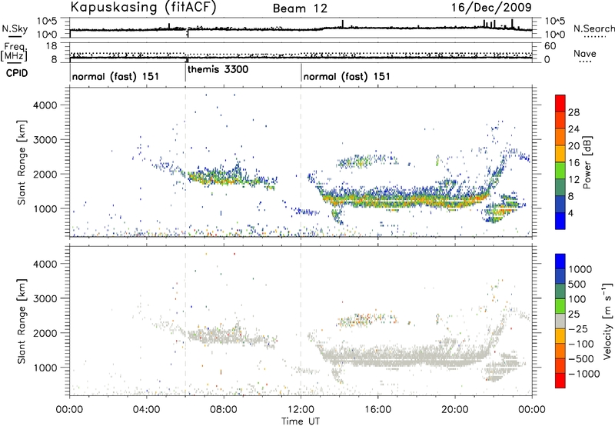Click the "N.Sky" legend label
The height and width of the screenshot is (426, 615).
coord(15,28)
